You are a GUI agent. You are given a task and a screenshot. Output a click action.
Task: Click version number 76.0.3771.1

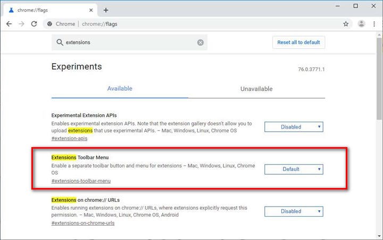pyautogui.click(x=311, y=70)
